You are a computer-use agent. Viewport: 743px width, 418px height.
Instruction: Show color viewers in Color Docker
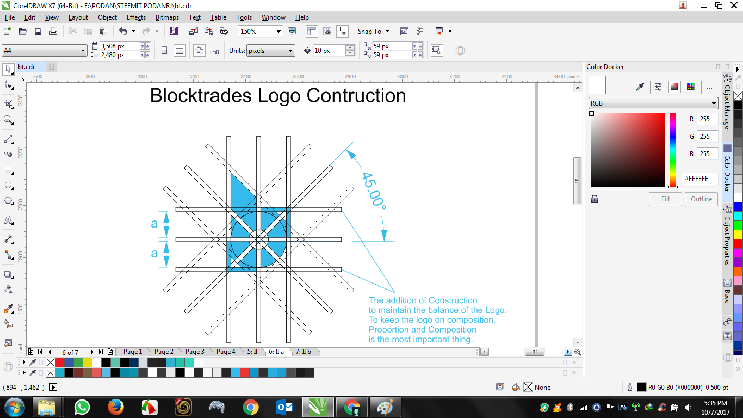pyautogui.click(x=674, y=87)
